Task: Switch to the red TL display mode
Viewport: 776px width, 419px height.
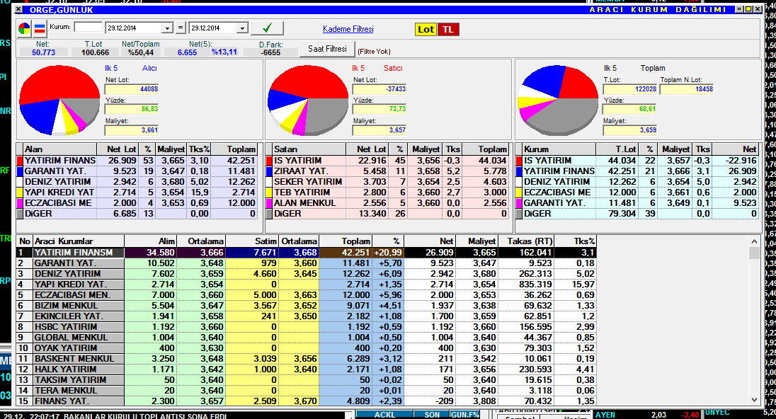Action: [x=447, y=29]
